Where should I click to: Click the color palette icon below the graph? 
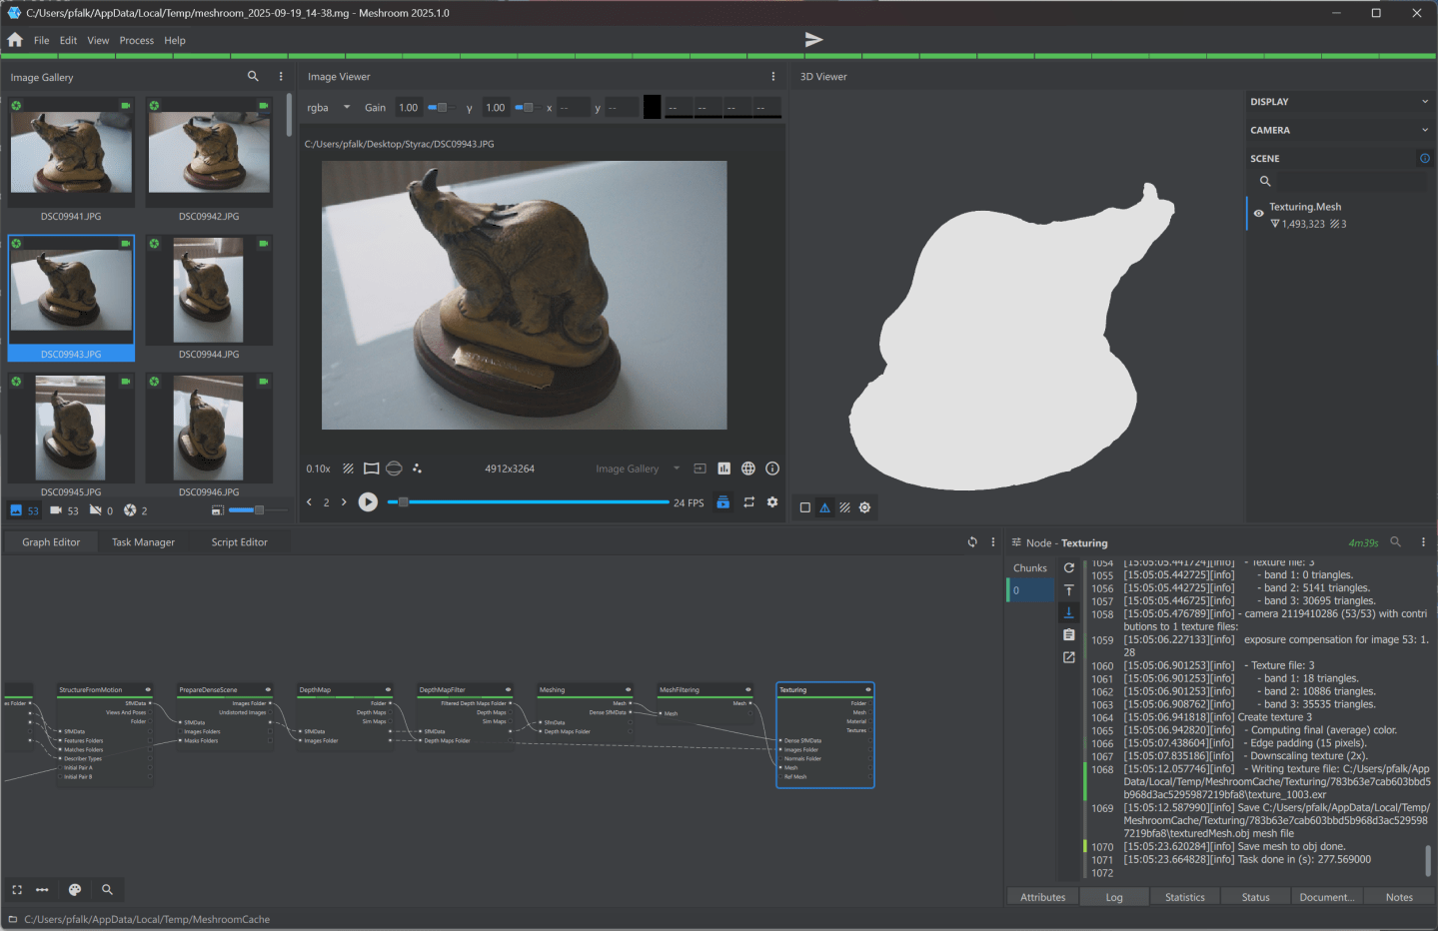74,889
